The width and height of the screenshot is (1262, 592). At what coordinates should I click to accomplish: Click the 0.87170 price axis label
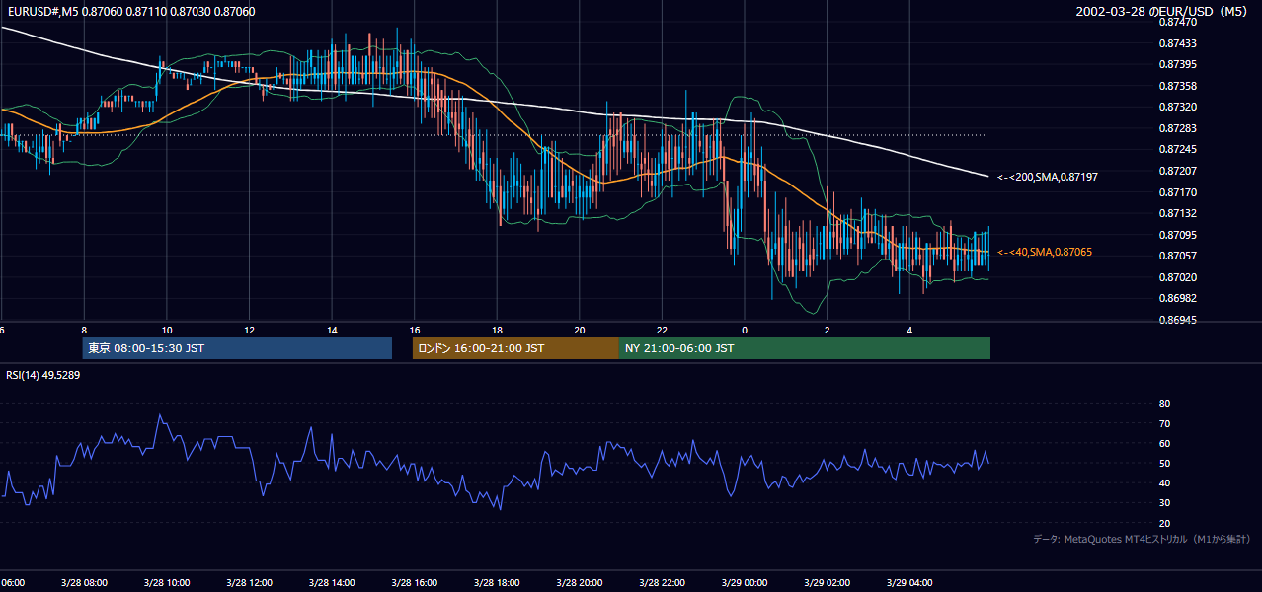[x=1176, y=192]
